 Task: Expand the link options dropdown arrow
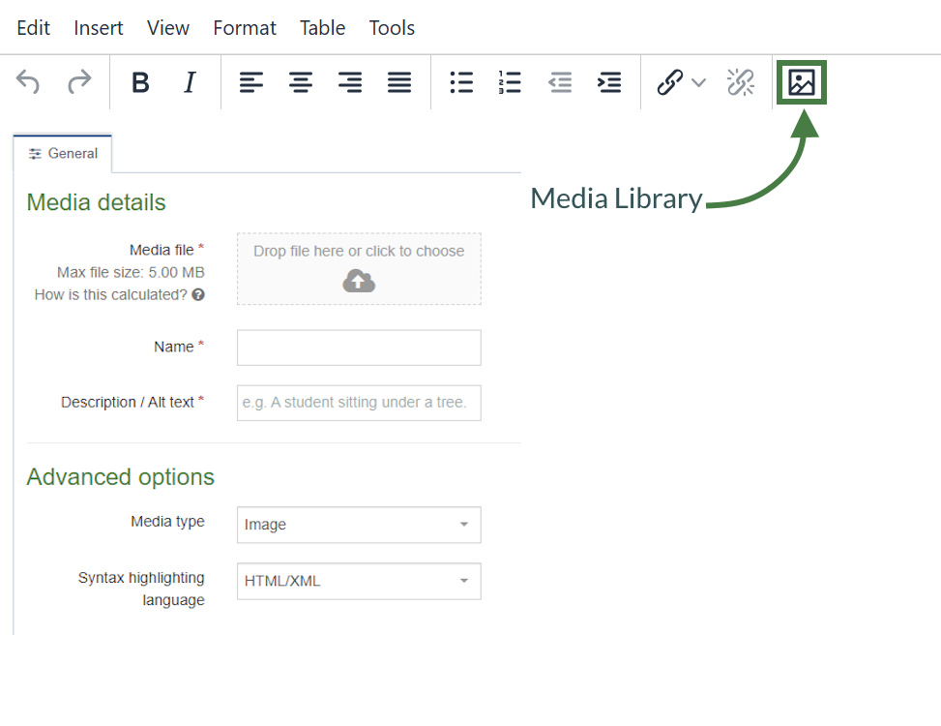tap(698, 84)
